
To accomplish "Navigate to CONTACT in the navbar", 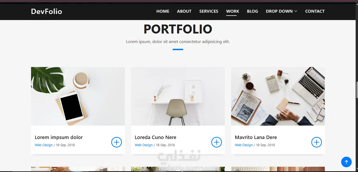I will (x=315, y=11).
